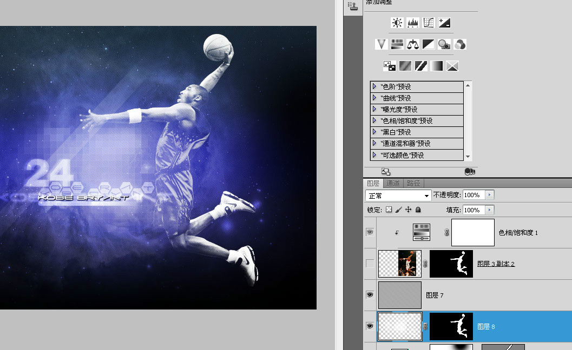
Task: Open the 填充 slider arrow
Action: tap(490, 210)
